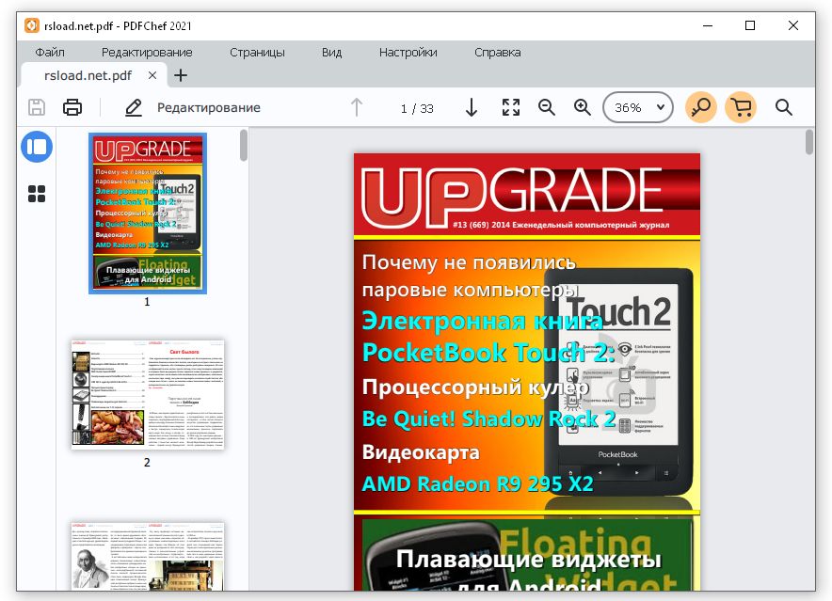Click the orange shopping cart icon
The image size is (832, 601).
[740, 107]
